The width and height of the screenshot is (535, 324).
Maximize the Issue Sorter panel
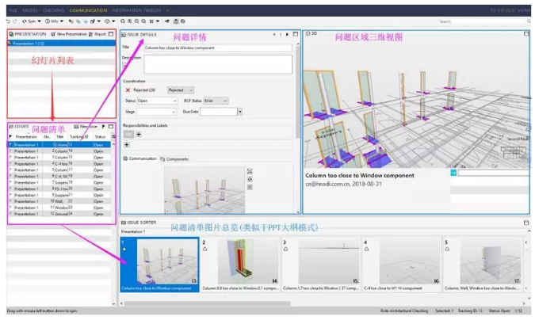526,223
